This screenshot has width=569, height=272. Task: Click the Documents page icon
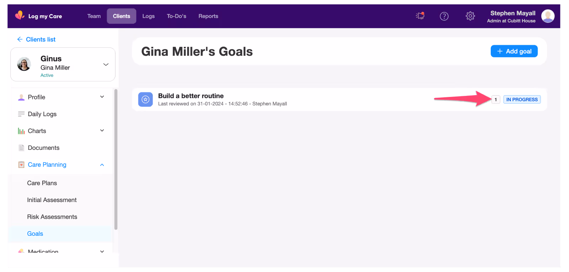(x=21, y=148)
